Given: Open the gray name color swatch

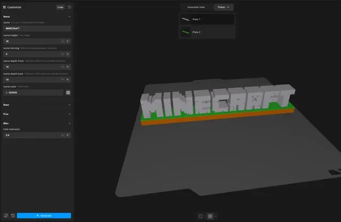Looking at the screenshot, I should tap(68, 93).
